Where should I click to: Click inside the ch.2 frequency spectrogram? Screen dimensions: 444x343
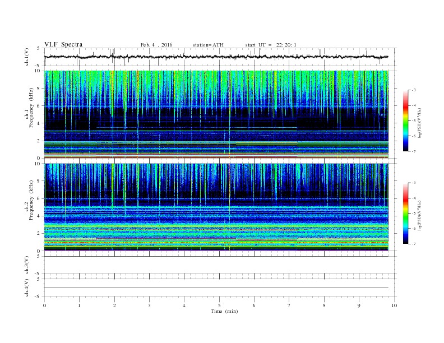216,207
